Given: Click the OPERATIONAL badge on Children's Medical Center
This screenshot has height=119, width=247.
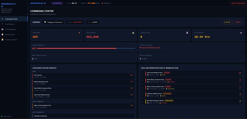Looking at the screenshot, I should coord(167,93).
